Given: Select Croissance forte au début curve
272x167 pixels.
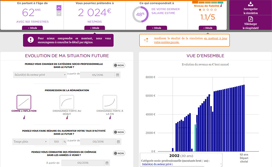Looking at the screenshot, I should [x=67, y=102].
